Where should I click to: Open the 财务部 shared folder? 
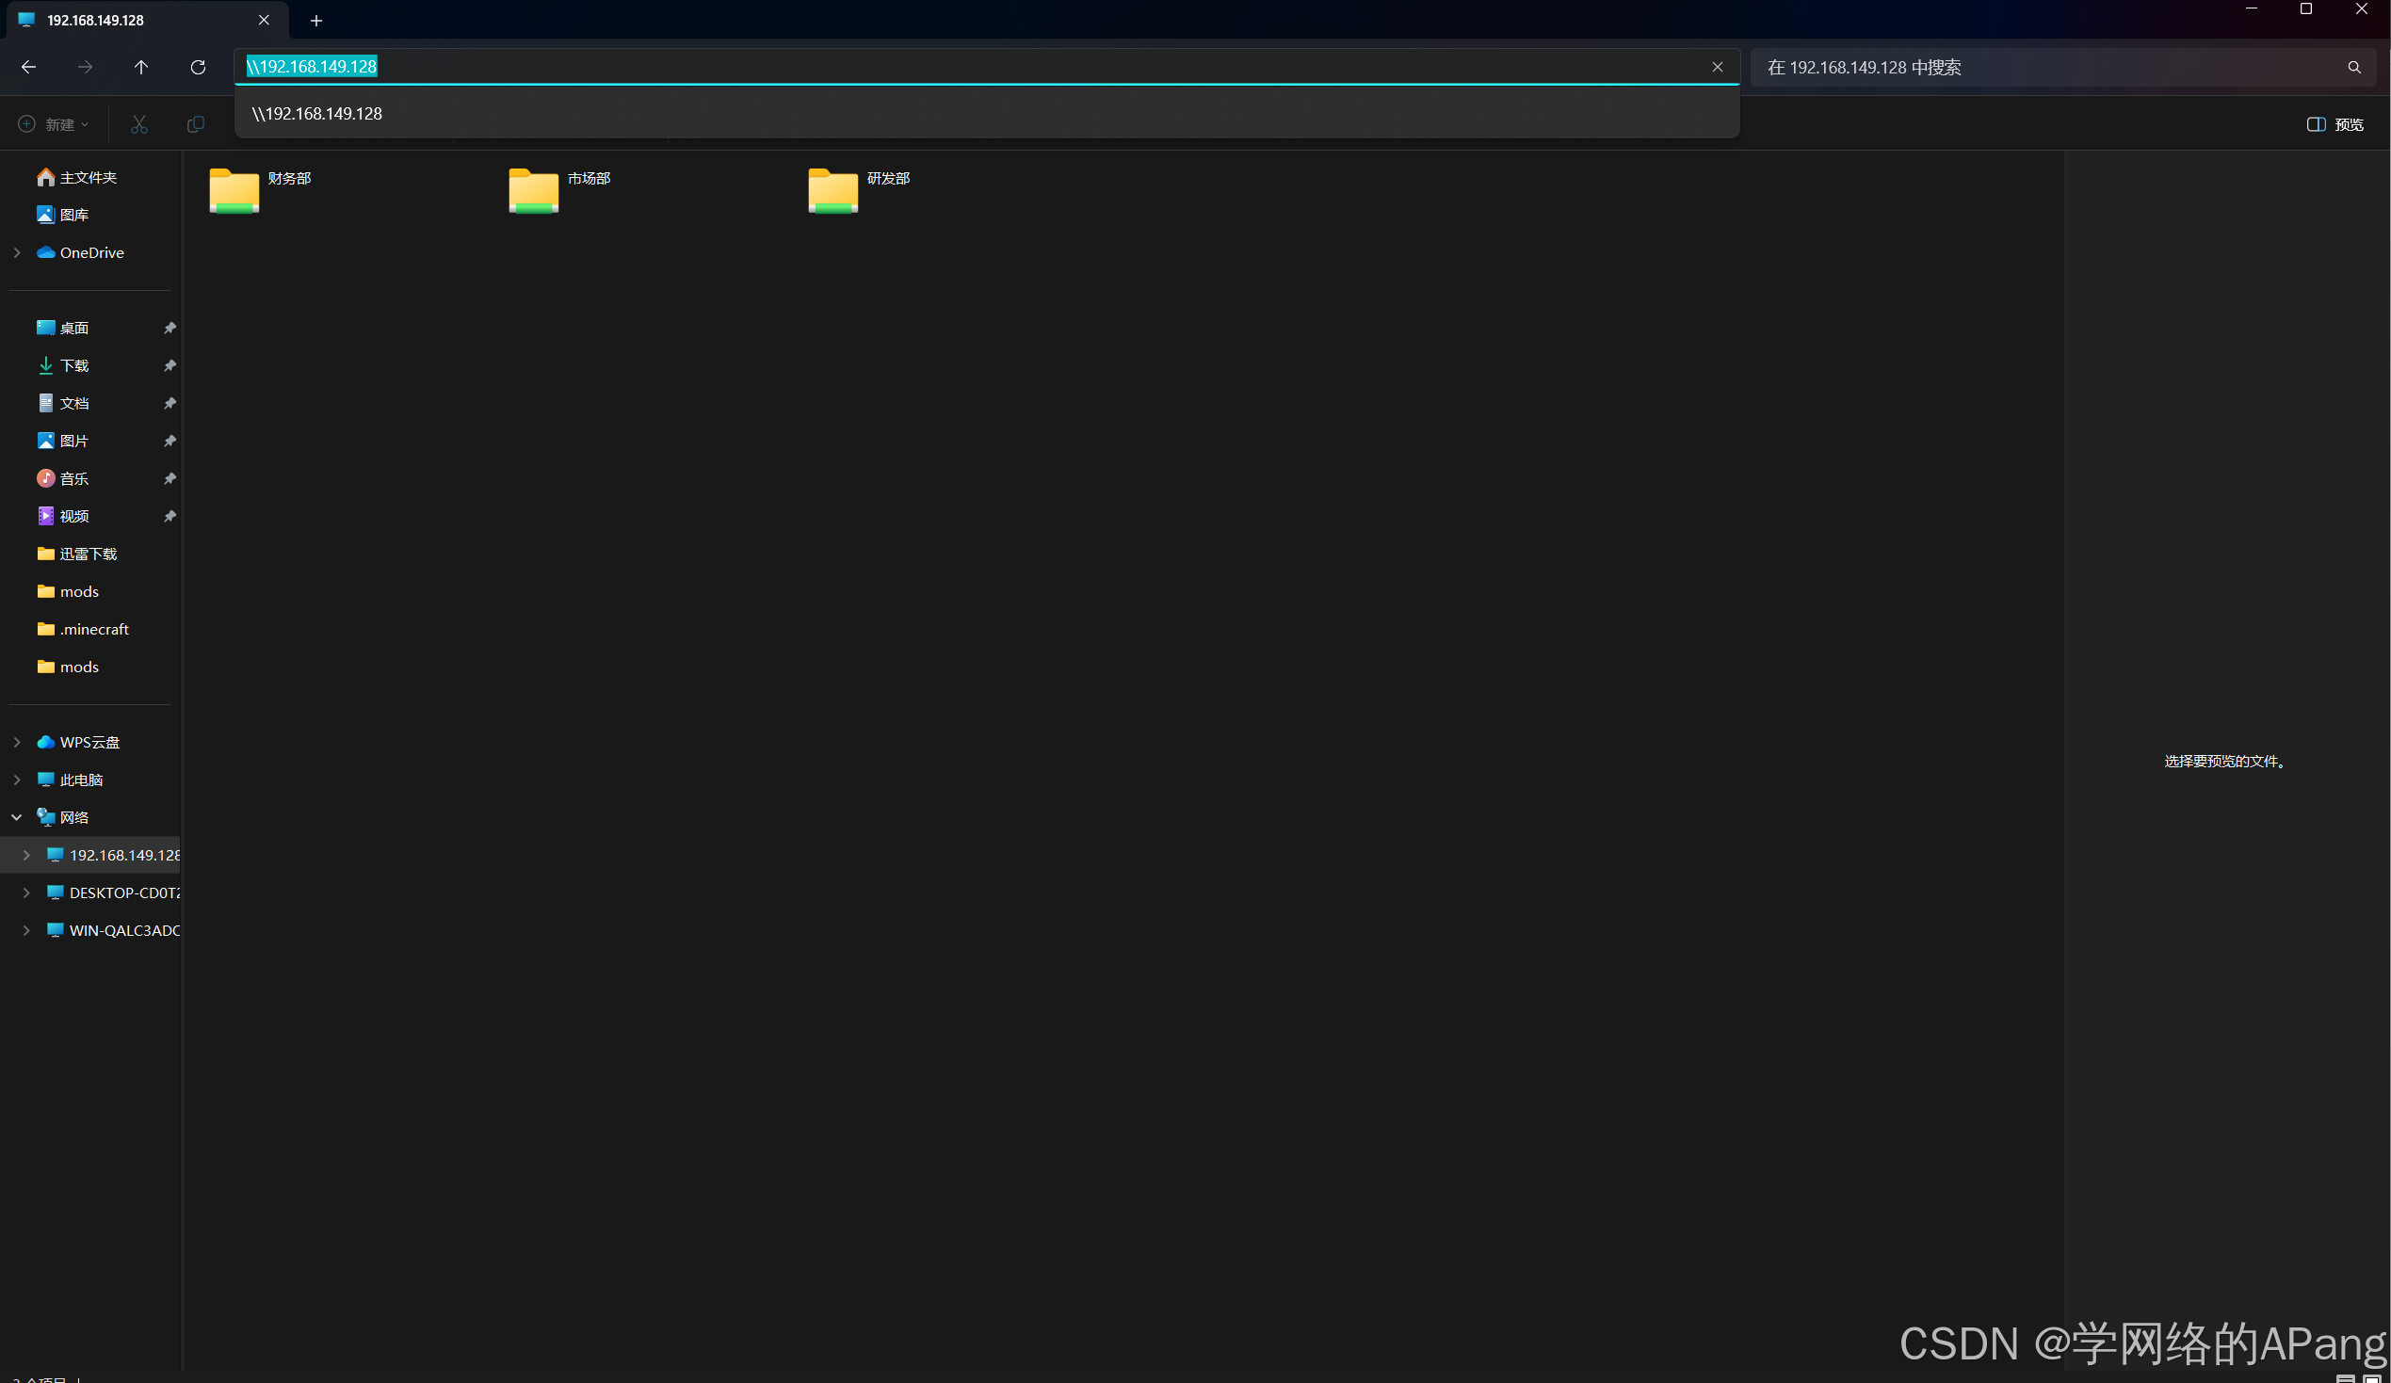(x=234, y=190)
